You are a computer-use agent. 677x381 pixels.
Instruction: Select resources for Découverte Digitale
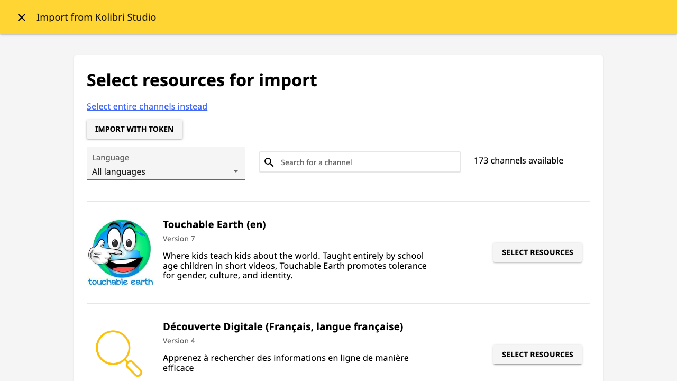pos(537,355)
